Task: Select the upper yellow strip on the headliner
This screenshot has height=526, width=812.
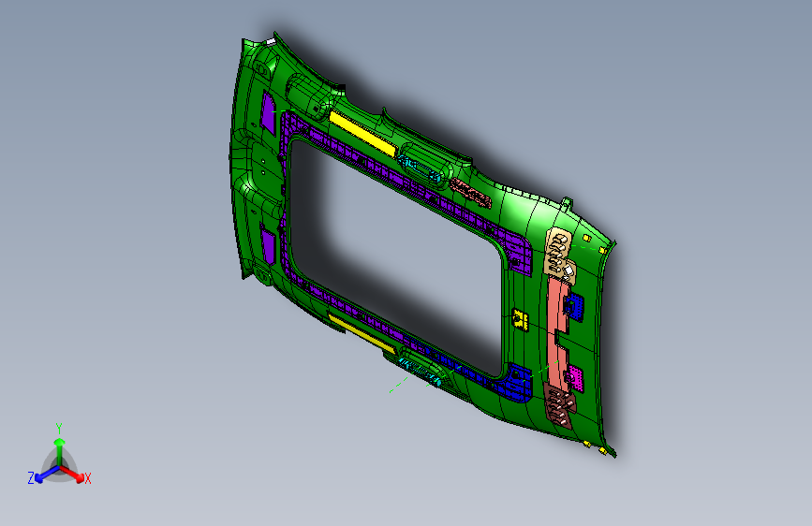Action: (362, 134)
